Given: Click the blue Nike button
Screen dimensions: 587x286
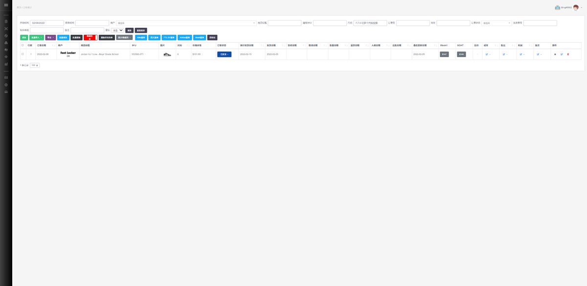Looking at the screenshot, I should click(141, 37).
